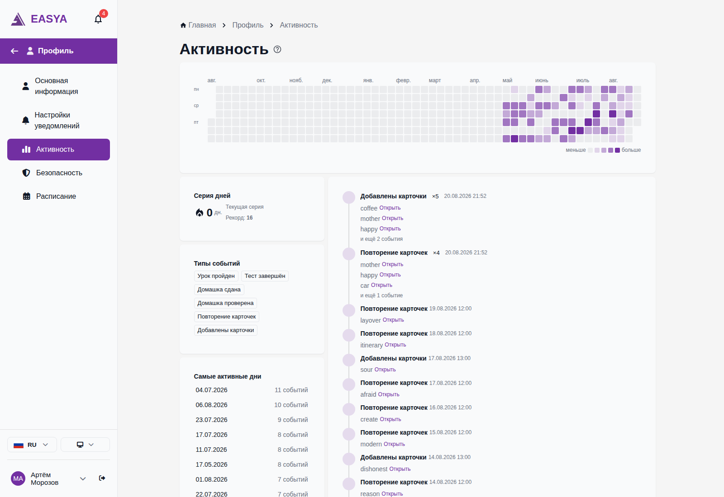This screenshot has height=497, width=724.
Task: Open the afraid card link
Action: point(389,394)
